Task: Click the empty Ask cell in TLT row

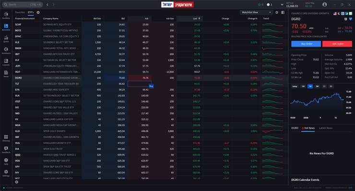Action: click(140, 84)
